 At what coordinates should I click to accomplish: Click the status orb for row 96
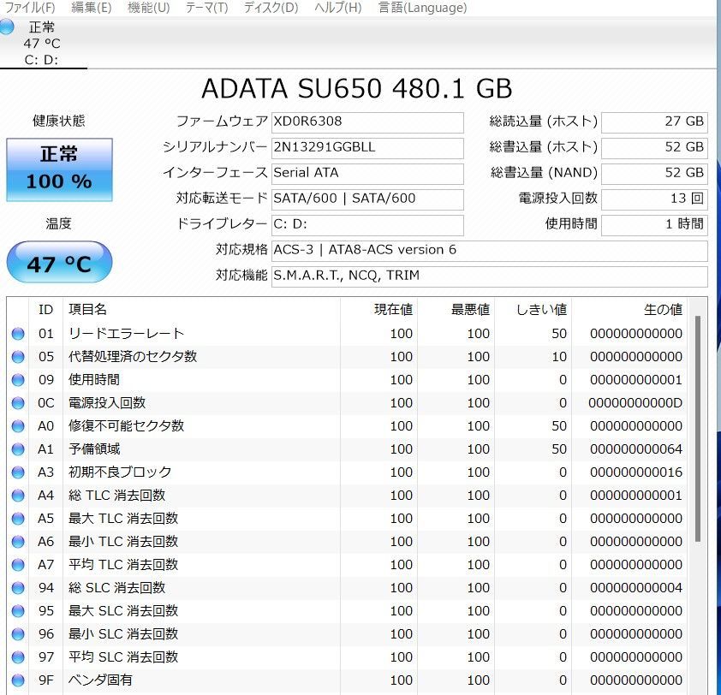[18, 634]
